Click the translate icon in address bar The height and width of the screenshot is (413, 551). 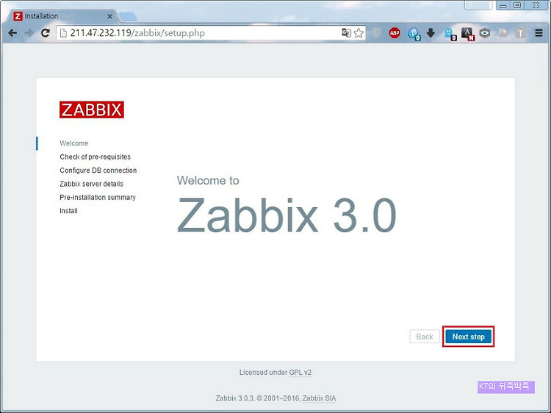click(x=346, y=33)
